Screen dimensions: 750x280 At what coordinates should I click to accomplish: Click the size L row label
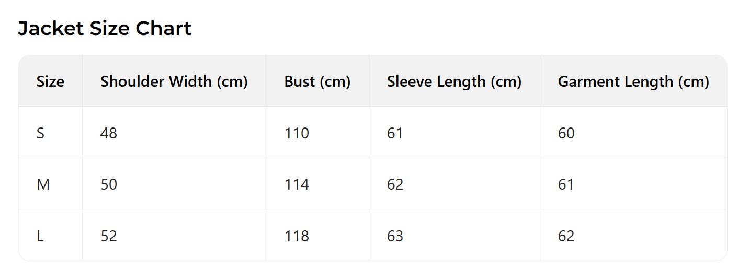pyautogui.click(x=40, y=236)
